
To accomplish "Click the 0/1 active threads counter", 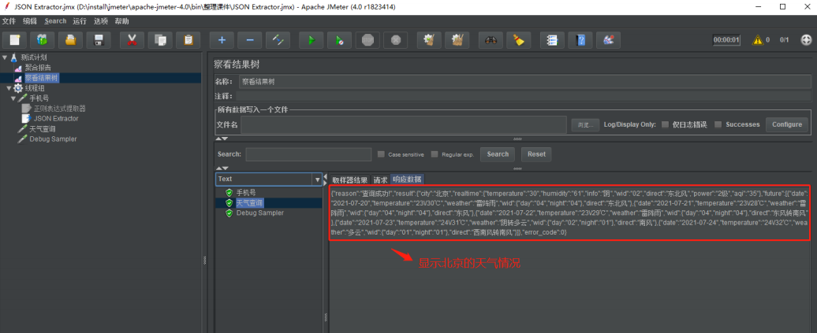I will (784, 40).
